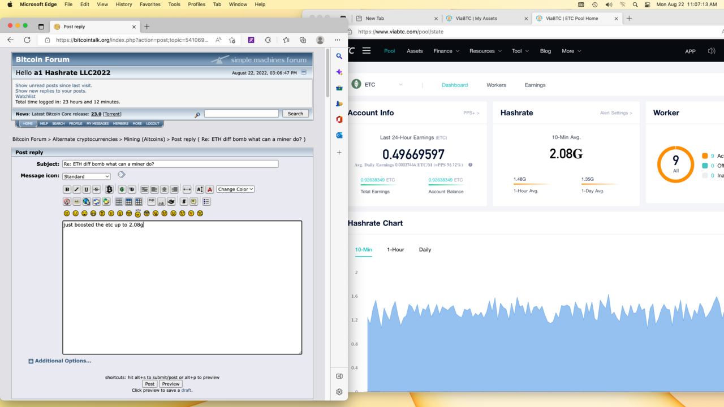
Task: Expand ViaBTC Finance menu
Action: (446, 51)
